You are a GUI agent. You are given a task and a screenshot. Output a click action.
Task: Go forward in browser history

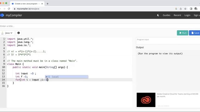[x=4, y=9]
